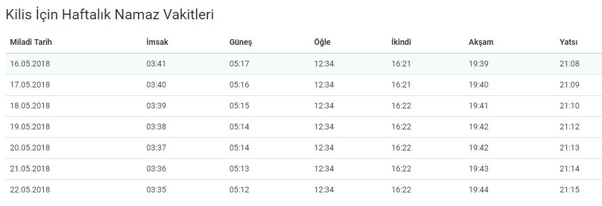Select the 16.05.2018 date row
The image size is (602, 206).
point(304,64)
